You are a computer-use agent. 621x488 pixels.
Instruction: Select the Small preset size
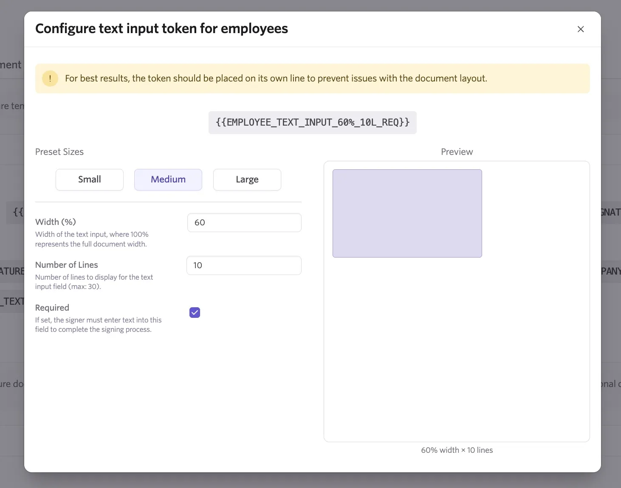coord(90,179)
